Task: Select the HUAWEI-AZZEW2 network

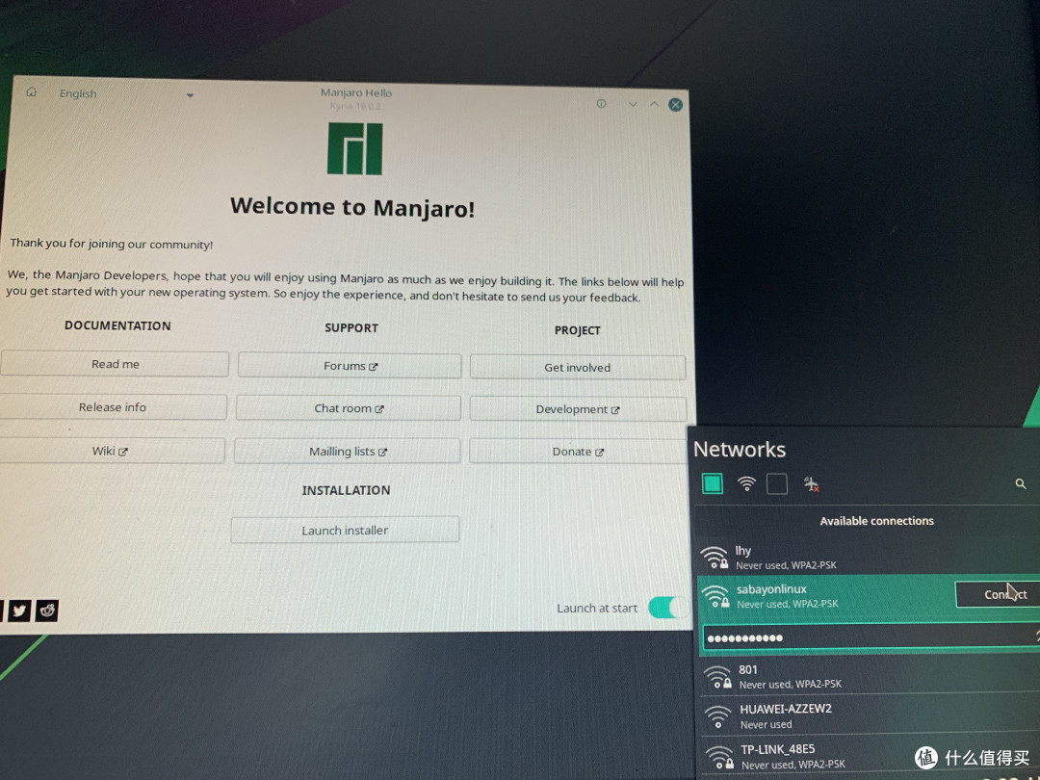Action: tap(870, 715)
